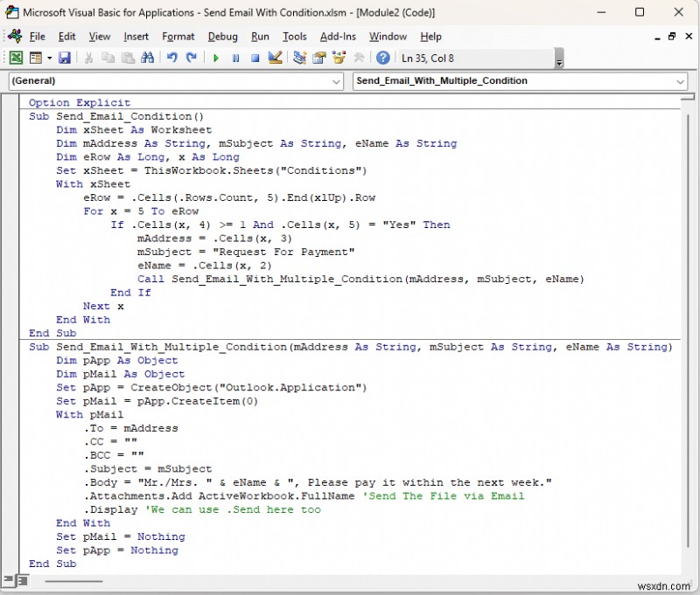The width and height of the screenshot is (700, 595).
Task: Open the Object Browser
Action: 339,58
